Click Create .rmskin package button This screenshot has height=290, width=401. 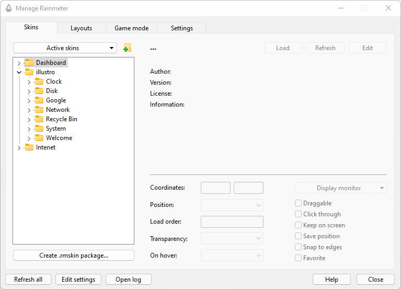tap(74, 255)
